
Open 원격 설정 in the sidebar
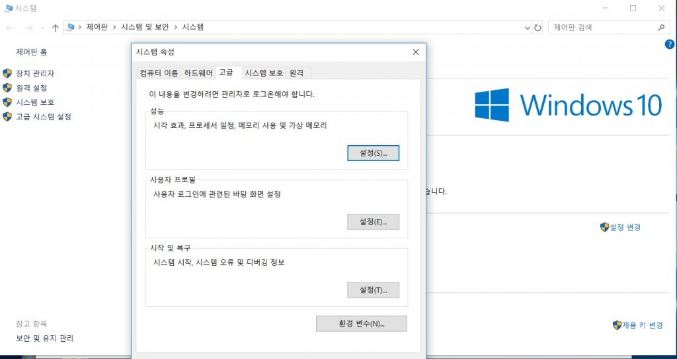[x=32, y=88]
